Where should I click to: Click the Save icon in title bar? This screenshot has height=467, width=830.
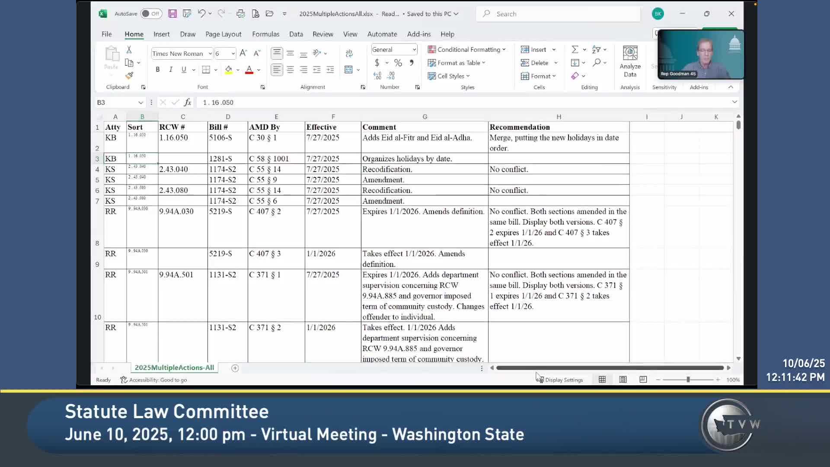point(172,14)
